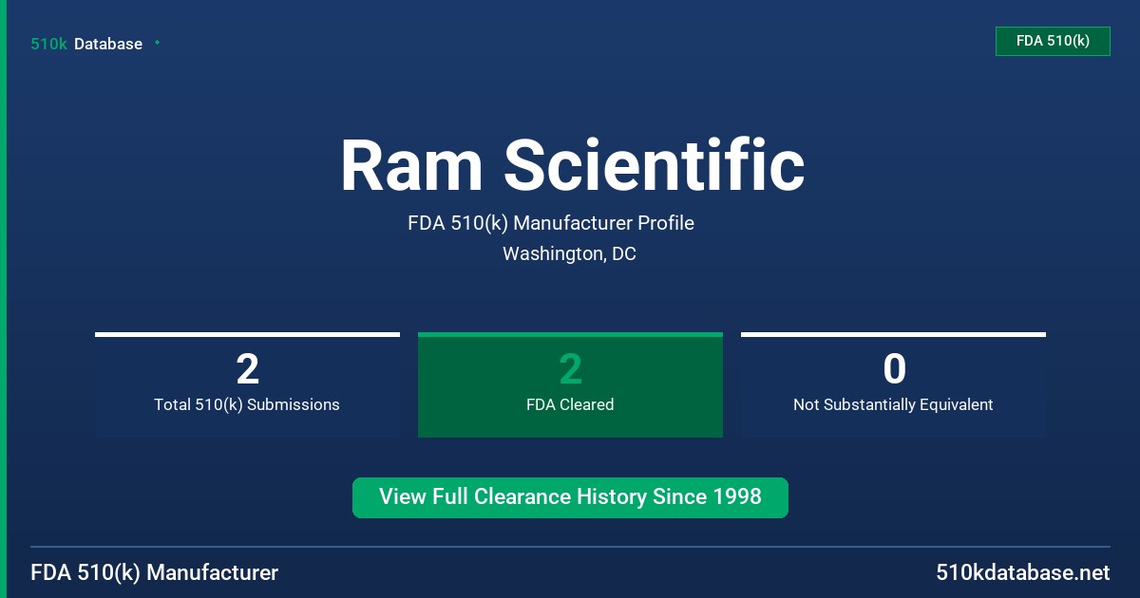The width and height of the screenshot is (1140, 598).
Task: Click the FDA 510(k) Manufacturer footer text
Action: click(155, 573)
